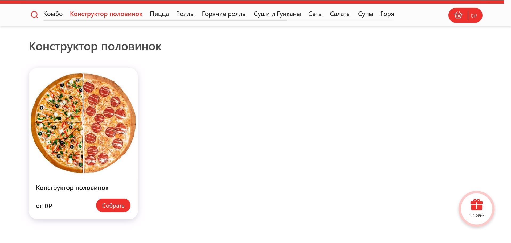This screenshot has width=511, height=243.
Task: Open the red gift icon widget
Action: [476, 205]
